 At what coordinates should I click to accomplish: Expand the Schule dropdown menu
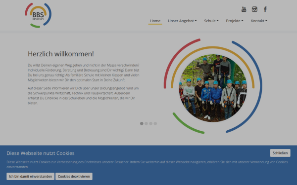tap(211, 21)
